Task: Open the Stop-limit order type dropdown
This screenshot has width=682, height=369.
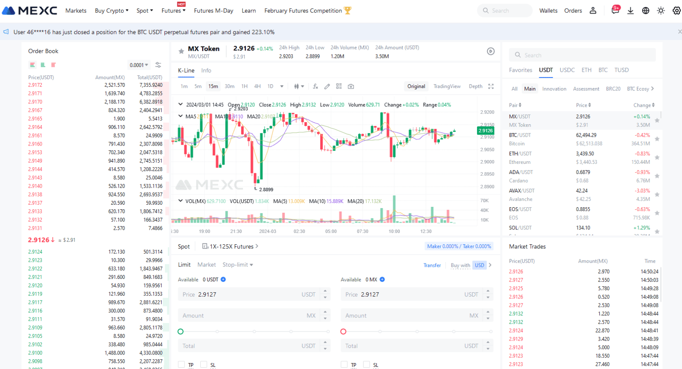Action: click(x=238, y=265)
